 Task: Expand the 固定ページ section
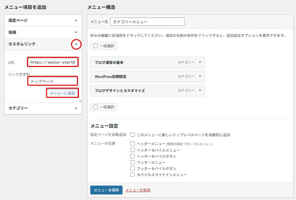pos(76,20)
